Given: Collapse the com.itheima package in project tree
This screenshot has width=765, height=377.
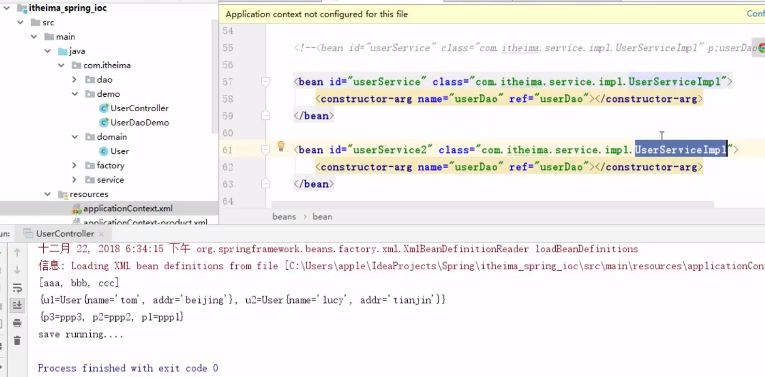Looking at the screenshot, I should (61, 65).
